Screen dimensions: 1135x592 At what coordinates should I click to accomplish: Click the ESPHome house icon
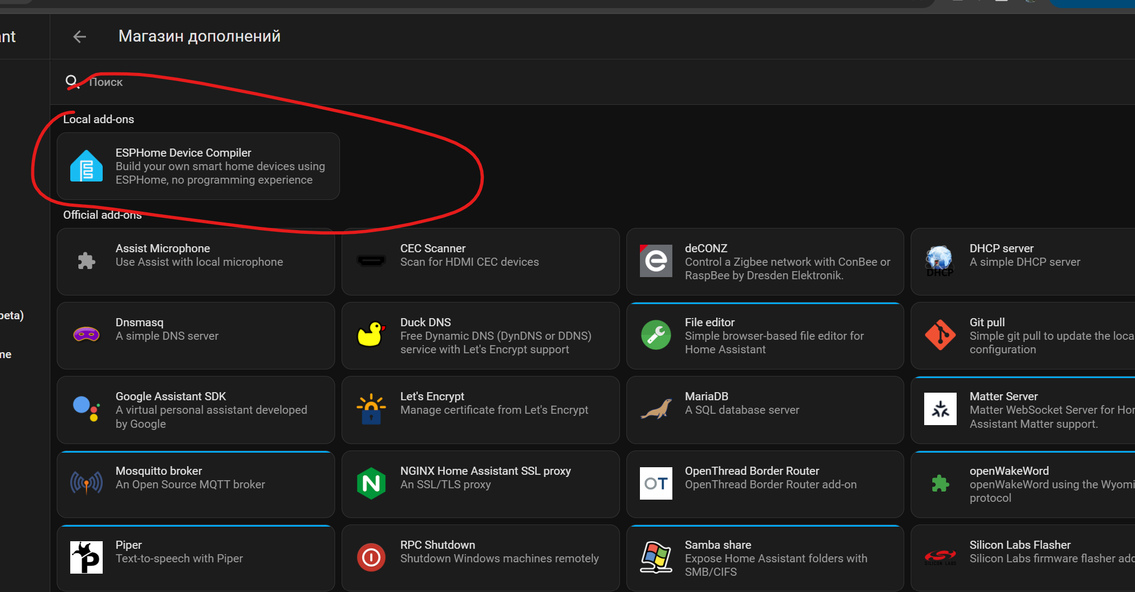(x=86, y=166)
